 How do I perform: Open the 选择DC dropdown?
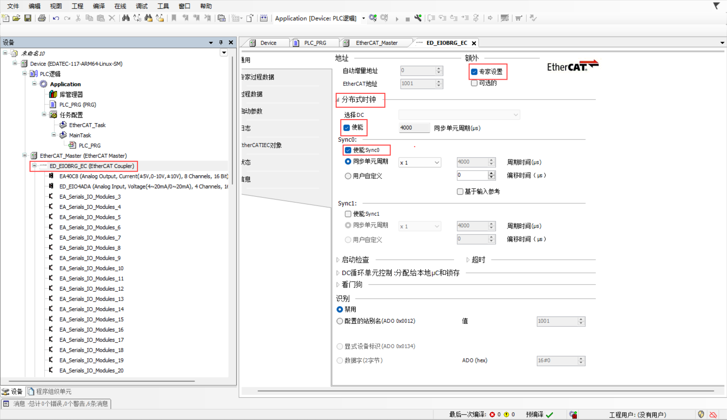(x=459, y=115)
